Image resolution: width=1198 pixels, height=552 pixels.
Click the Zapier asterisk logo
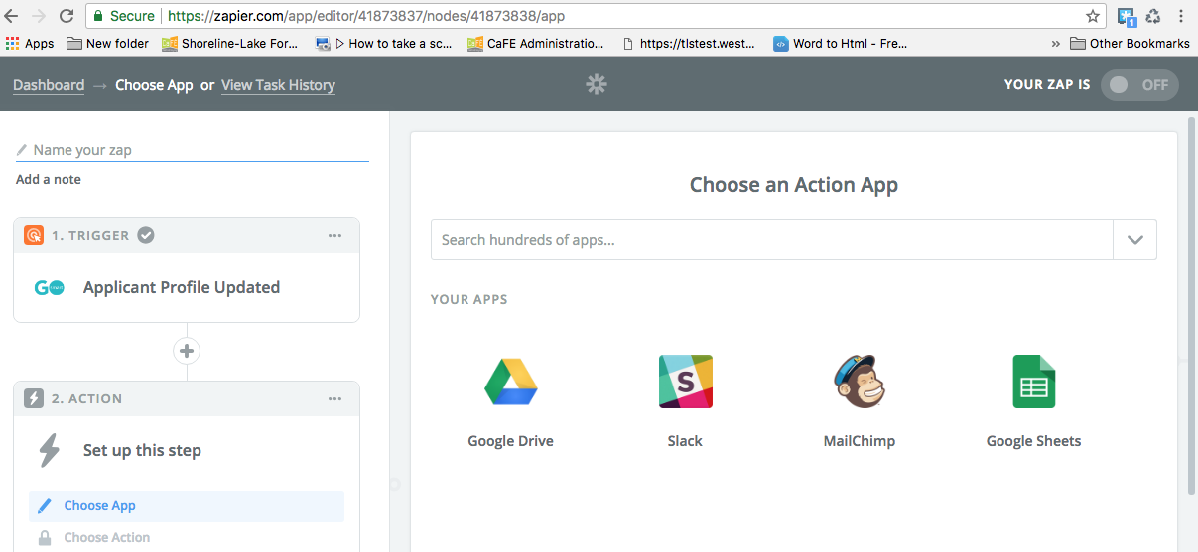597,84
